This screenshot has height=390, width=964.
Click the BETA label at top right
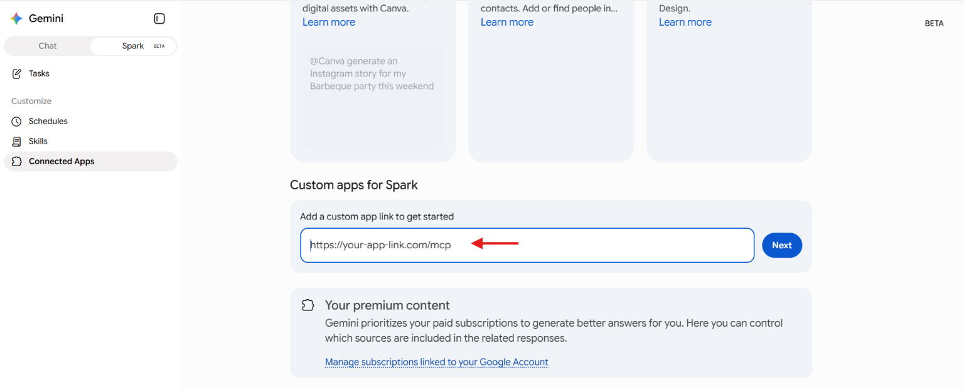934,23
